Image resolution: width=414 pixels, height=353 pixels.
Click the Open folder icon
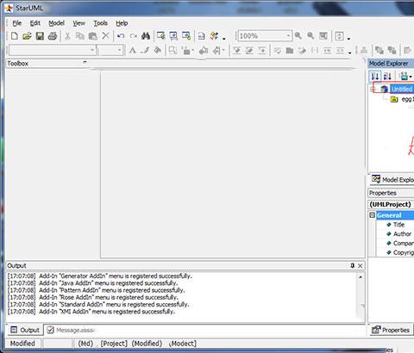click(27, 36)
